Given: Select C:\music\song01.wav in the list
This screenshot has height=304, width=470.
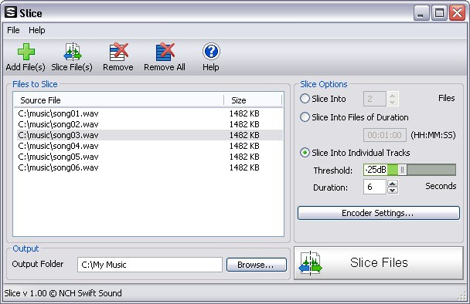Looking at the screenshot, I should (150, 113).
